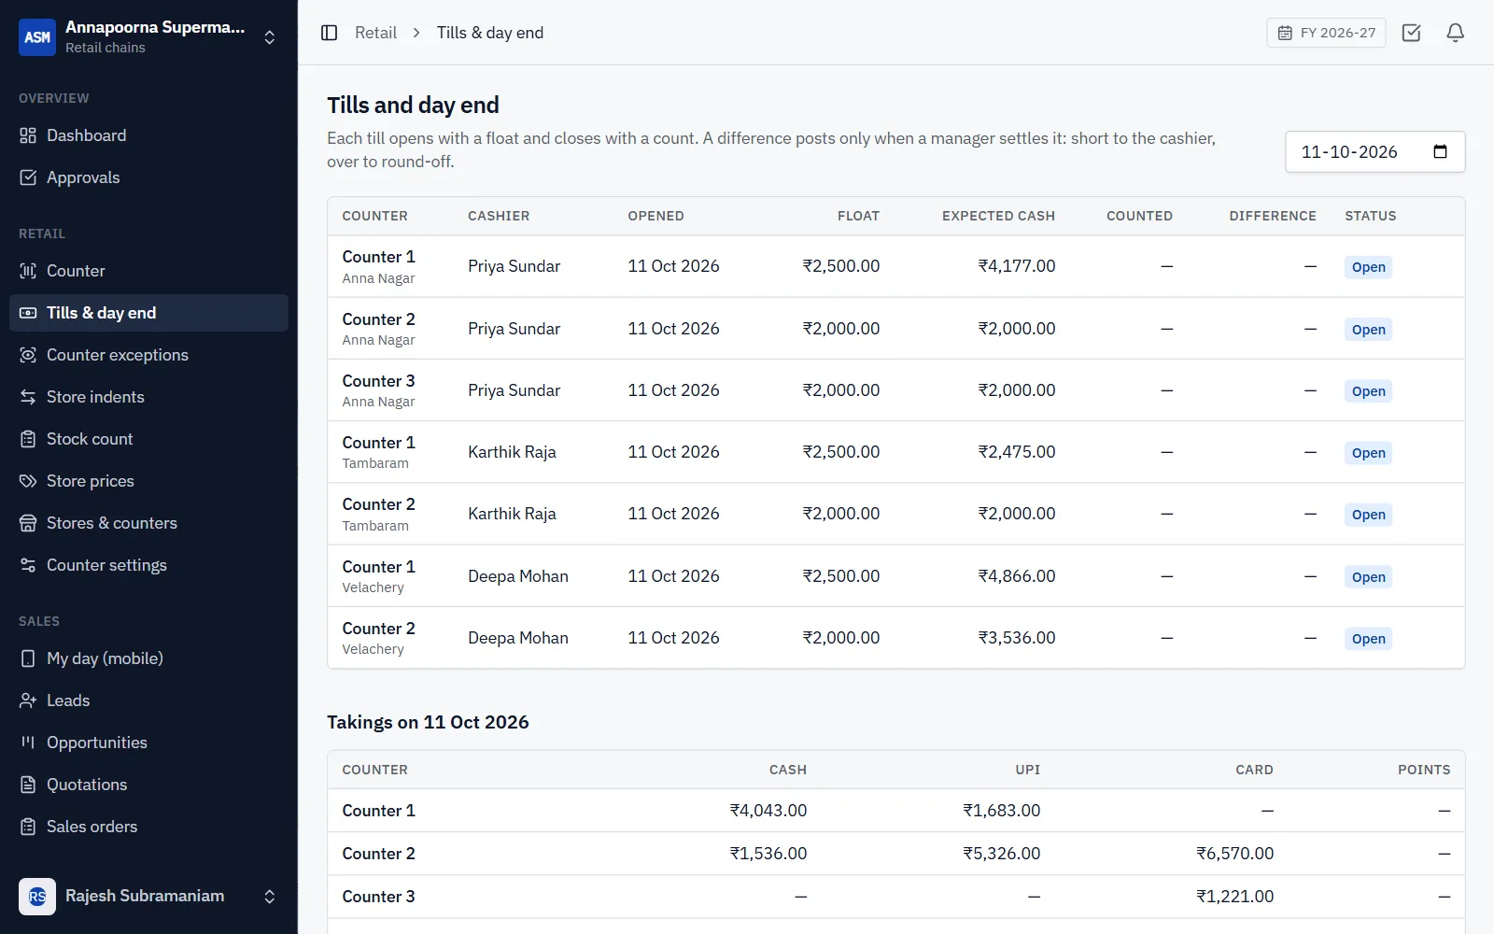Viewport: 1494px width, 934px height.
Task: Open notifications bell
Action: point(1455,33)
